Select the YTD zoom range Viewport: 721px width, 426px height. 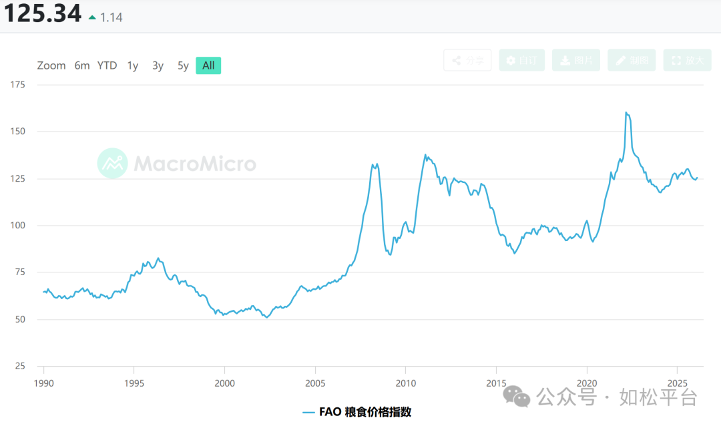pyautogui.click(x=107, y=65)
